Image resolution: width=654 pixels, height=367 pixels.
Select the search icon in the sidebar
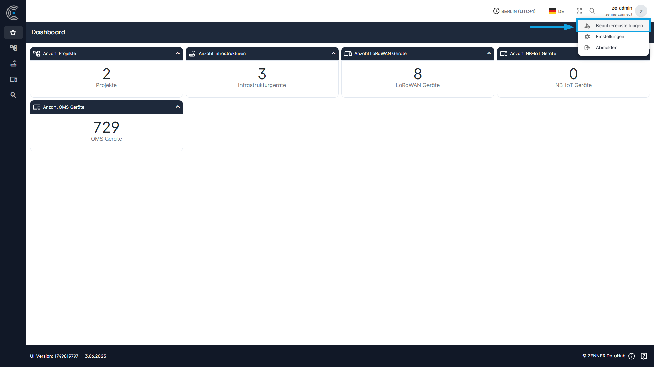click(13, 95)
